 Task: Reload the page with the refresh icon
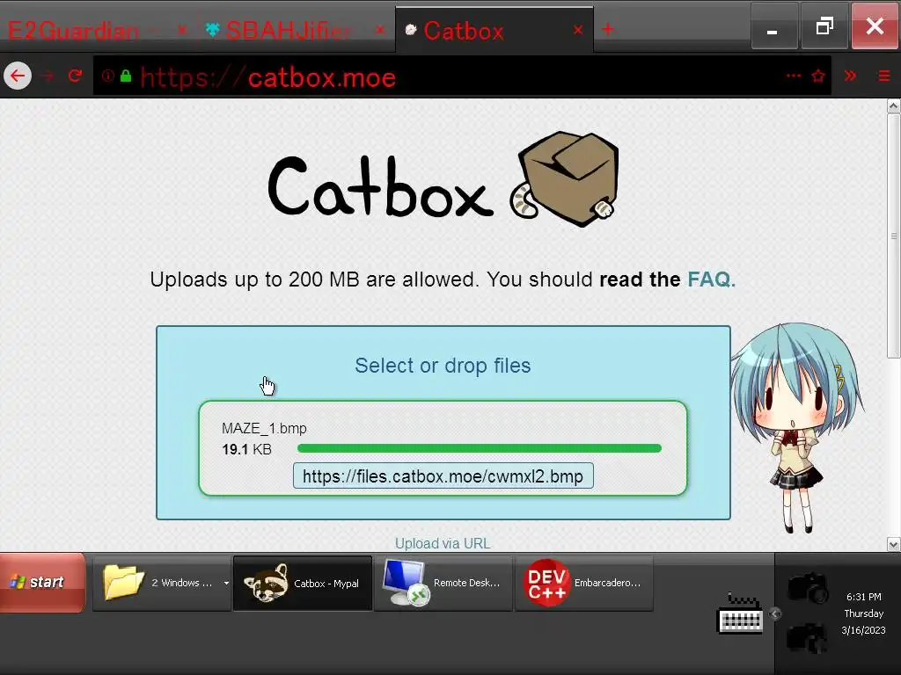pyautogui.click(x=76, y=76)
